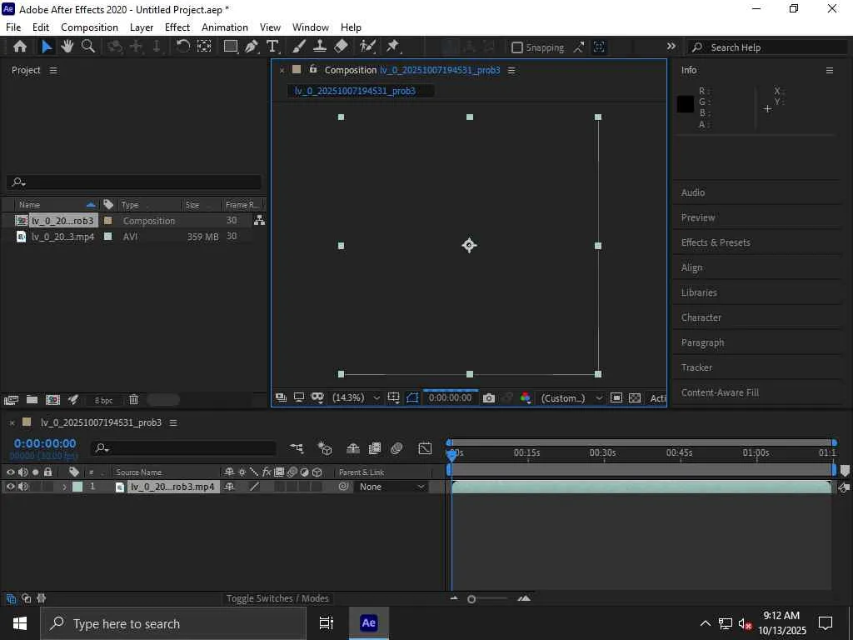Viewport: 853px width, 640px height.
Task: Toggle the viewer lock icon on Composition tab
Action: point(313,69)
